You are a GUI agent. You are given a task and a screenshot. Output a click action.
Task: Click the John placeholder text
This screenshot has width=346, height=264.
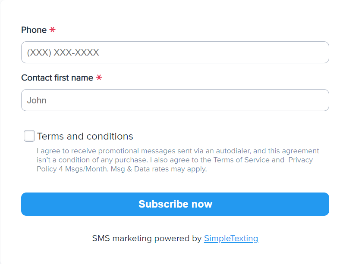37,100
